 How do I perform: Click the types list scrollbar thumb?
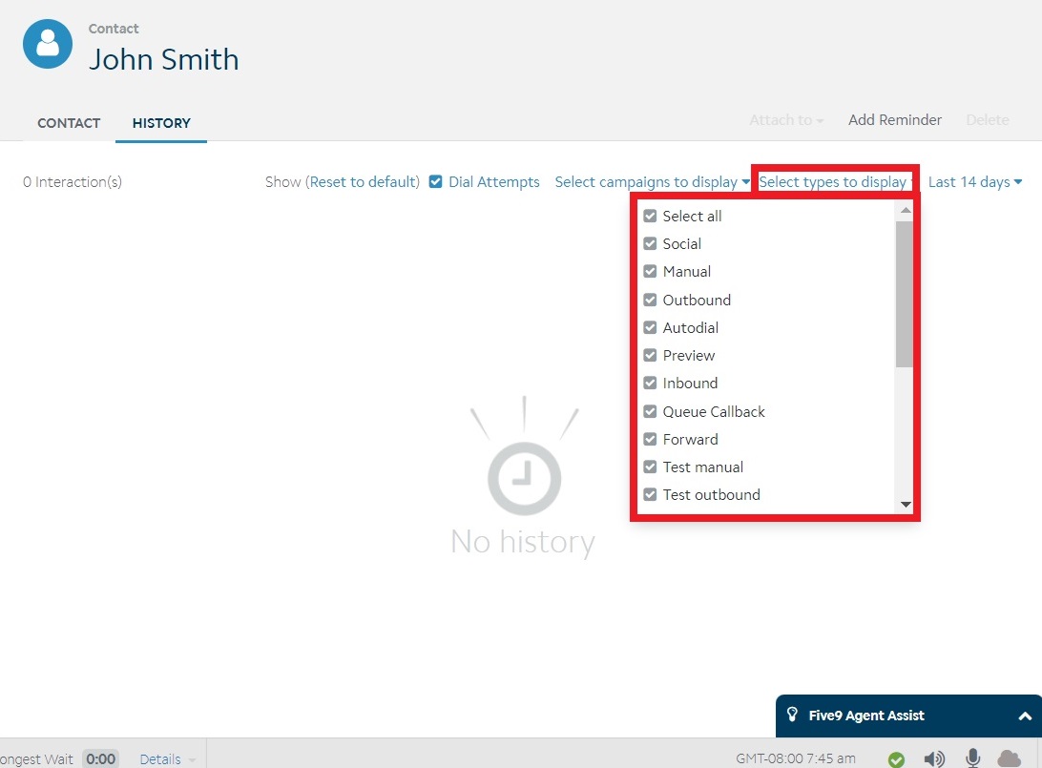coord(904,294)
